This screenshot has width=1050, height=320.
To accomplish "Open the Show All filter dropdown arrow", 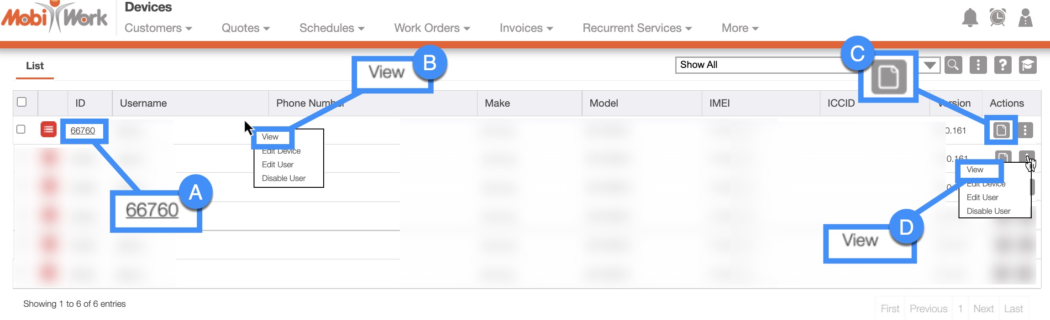I will pos(929,65).
